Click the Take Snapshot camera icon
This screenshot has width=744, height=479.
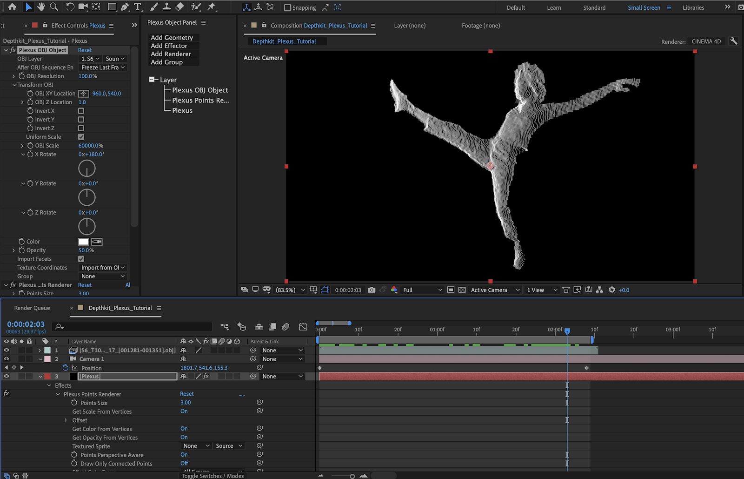[x=372, y=290]
